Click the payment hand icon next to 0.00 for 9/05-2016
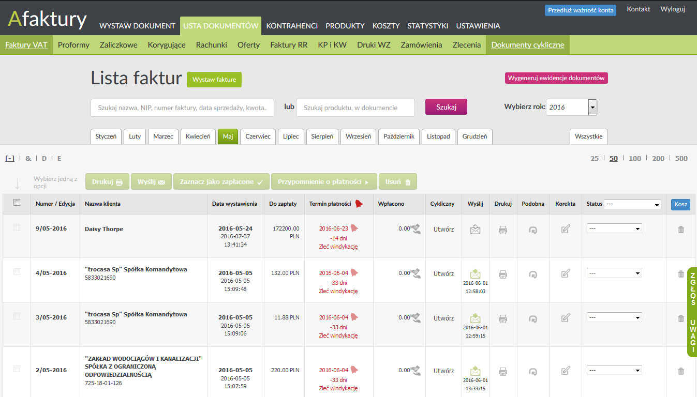697x397 pixels. click(x=414, y=228)
